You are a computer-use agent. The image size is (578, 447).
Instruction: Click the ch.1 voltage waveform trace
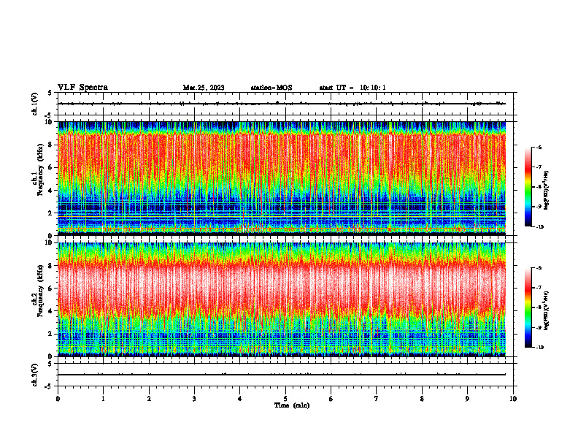pyautogui.click(x=282, y=104)
